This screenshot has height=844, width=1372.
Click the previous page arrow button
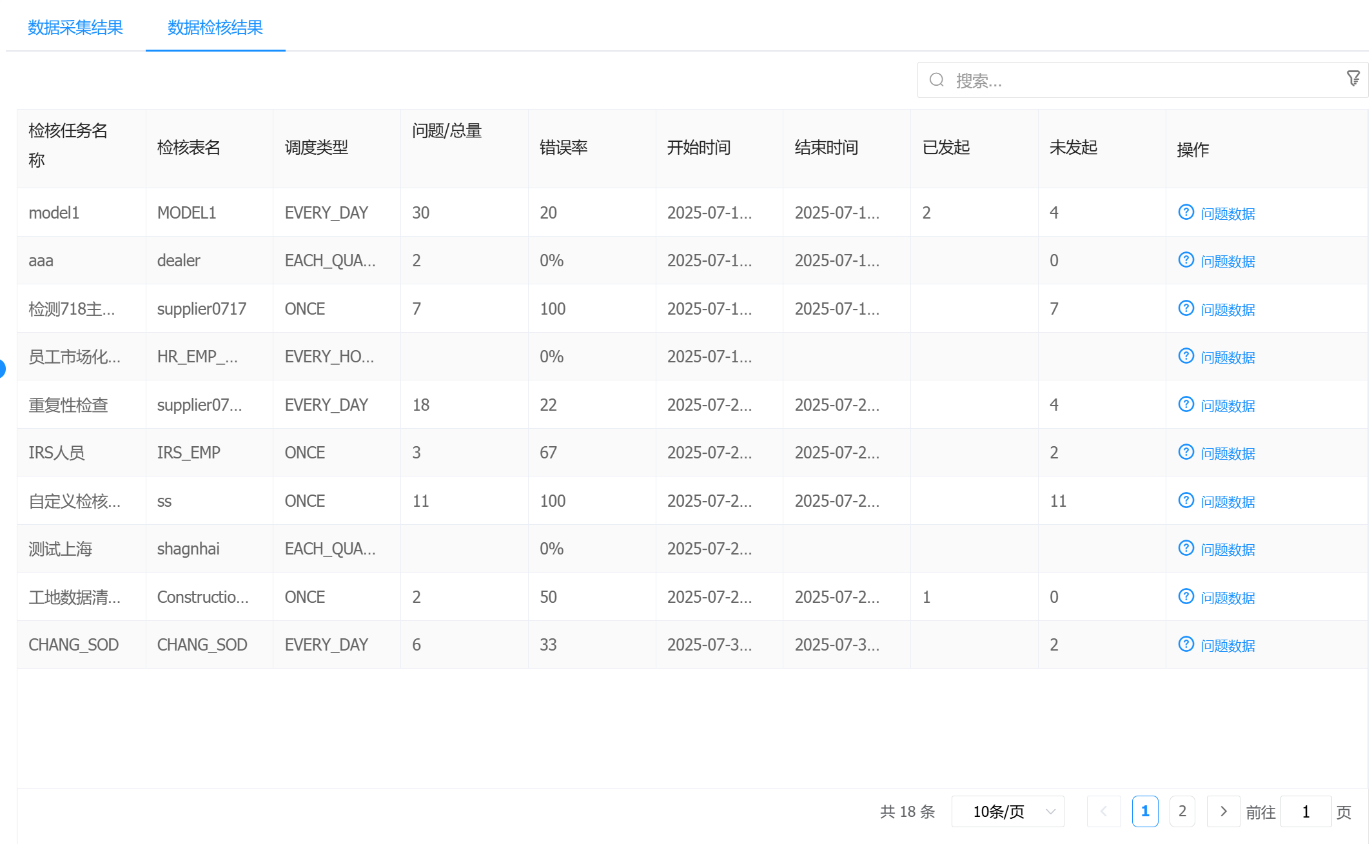click(x=1103, y=812)
